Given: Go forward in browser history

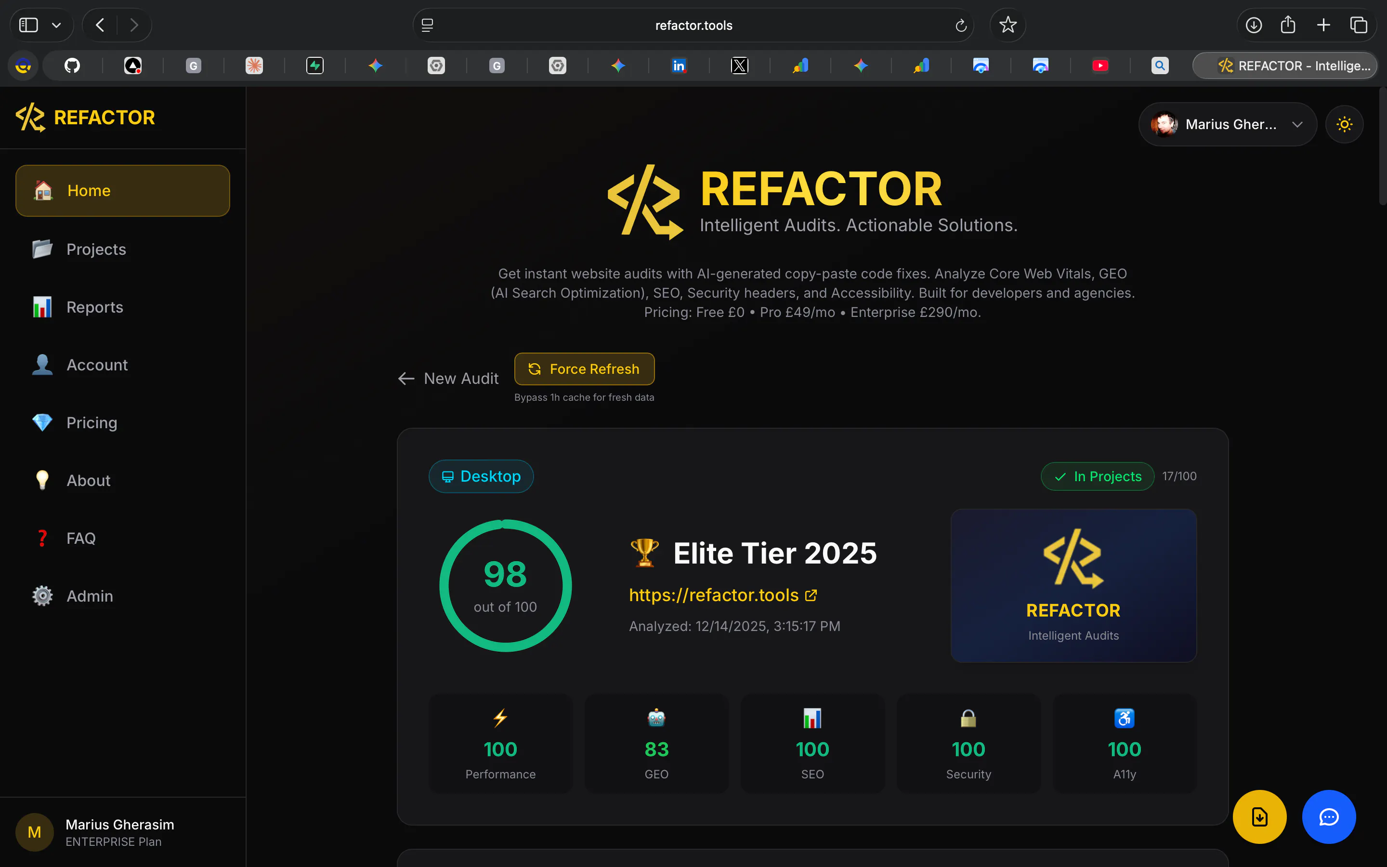Looking at the screenshot, I should coord(134,25).
